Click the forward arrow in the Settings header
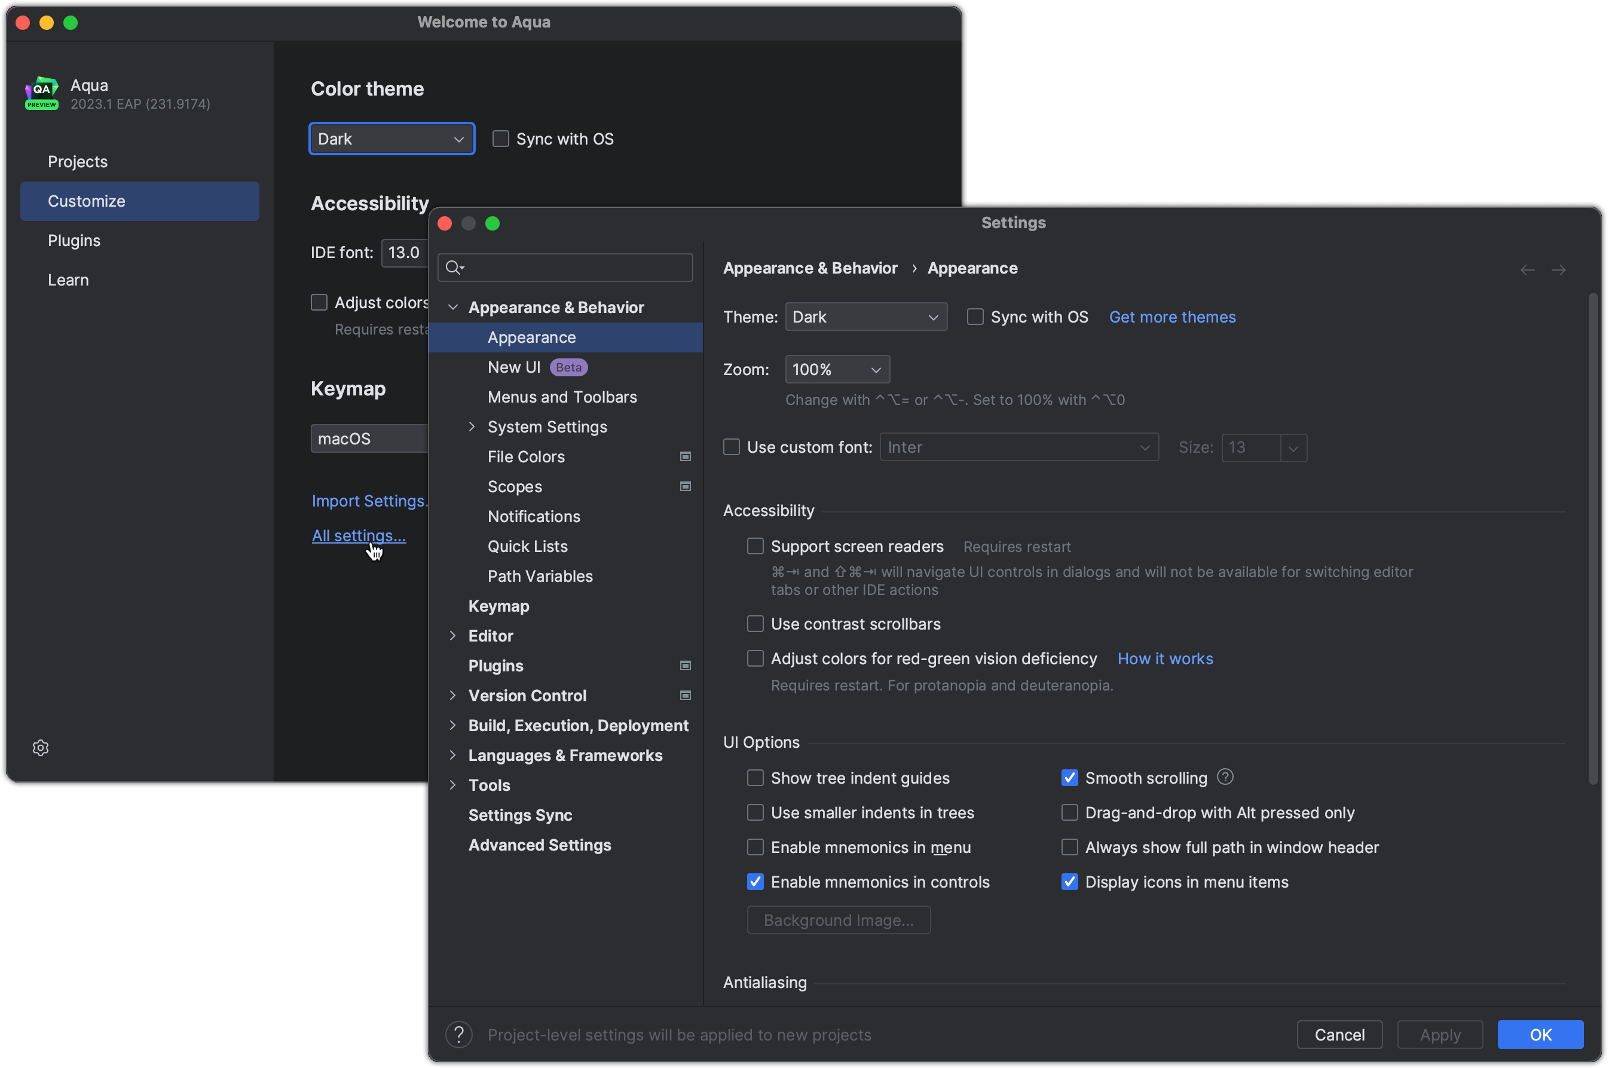1609x1068 pixels. [x=1559, y=270]
